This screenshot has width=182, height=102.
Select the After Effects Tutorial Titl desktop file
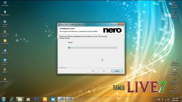175,91
